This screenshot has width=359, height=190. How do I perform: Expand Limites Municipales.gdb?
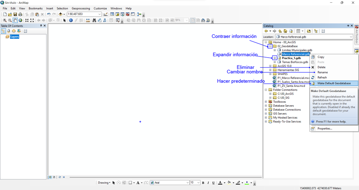click(x=275, y=50)
